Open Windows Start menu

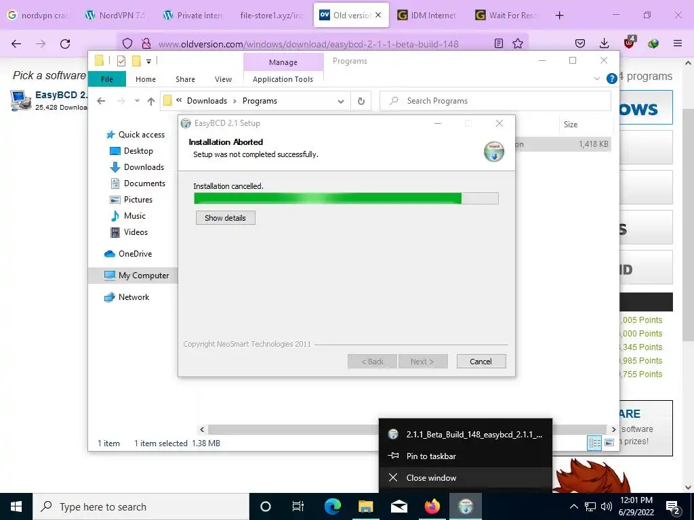(x=16, y=506)
